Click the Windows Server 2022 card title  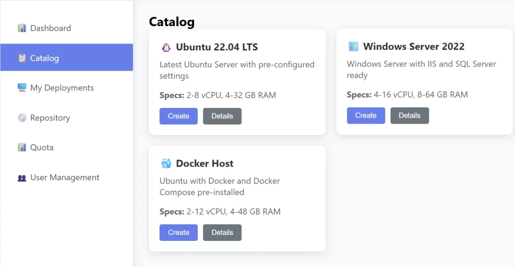tap(414, 47)
